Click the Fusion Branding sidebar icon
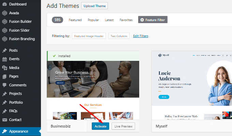 [x=4, y=39]
